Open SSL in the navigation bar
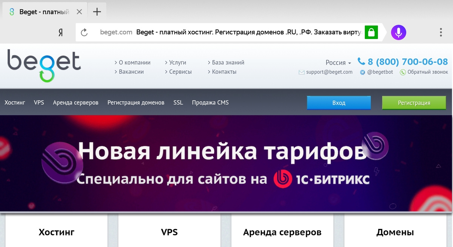The image size is (453, 247). pyautogui.click(x=178, y=102)
